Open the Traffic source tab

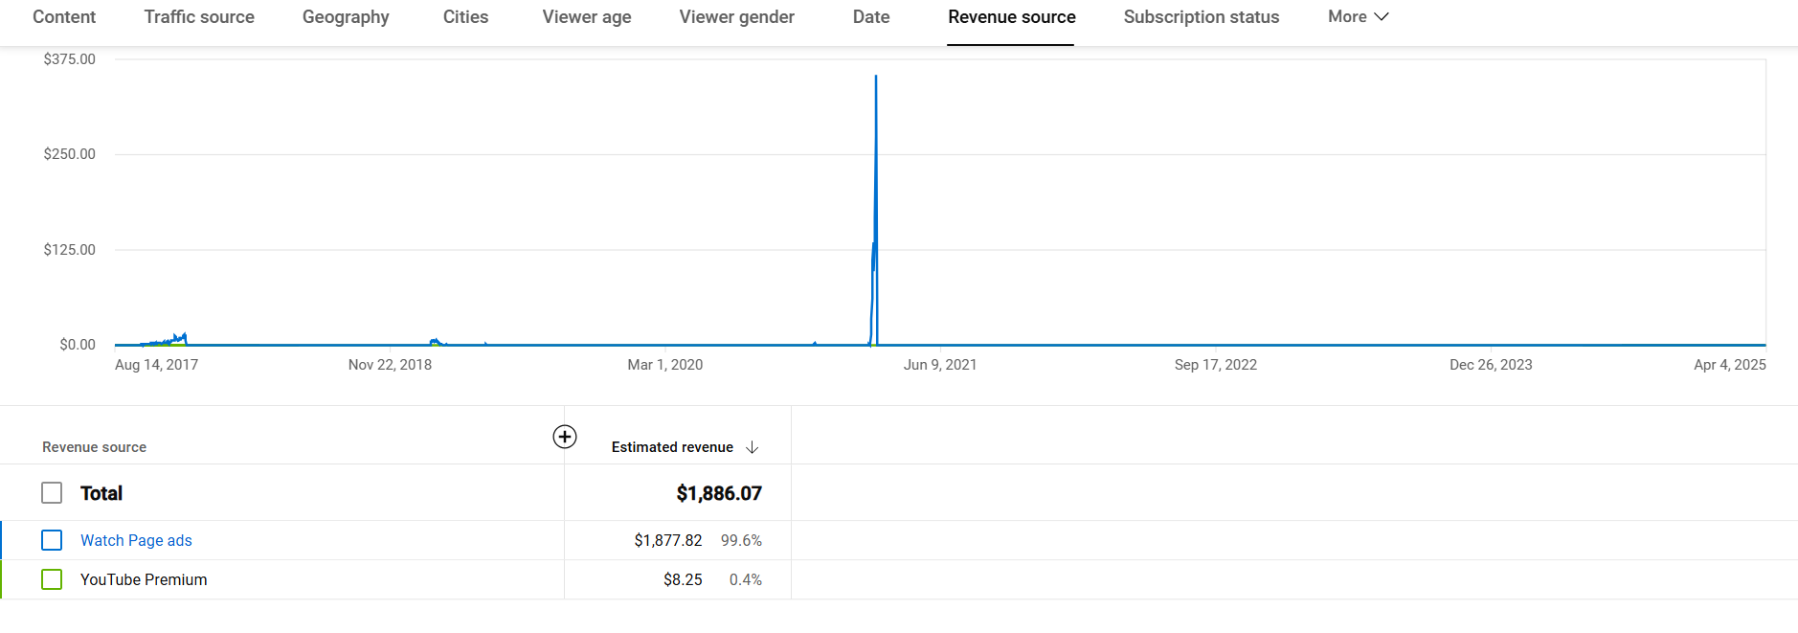(199, 17)
